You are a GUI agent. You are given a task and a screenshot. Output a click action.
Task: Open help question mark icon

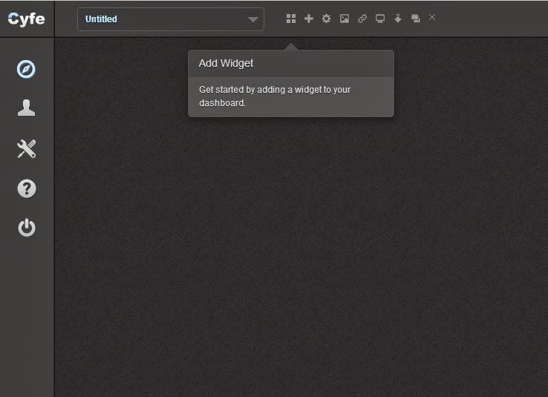click(x=27, y=189)
